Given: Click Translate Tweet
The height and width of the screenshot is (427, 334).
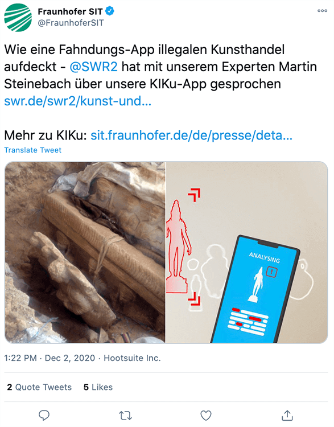Looking at the screenshot, I should 32,150.
